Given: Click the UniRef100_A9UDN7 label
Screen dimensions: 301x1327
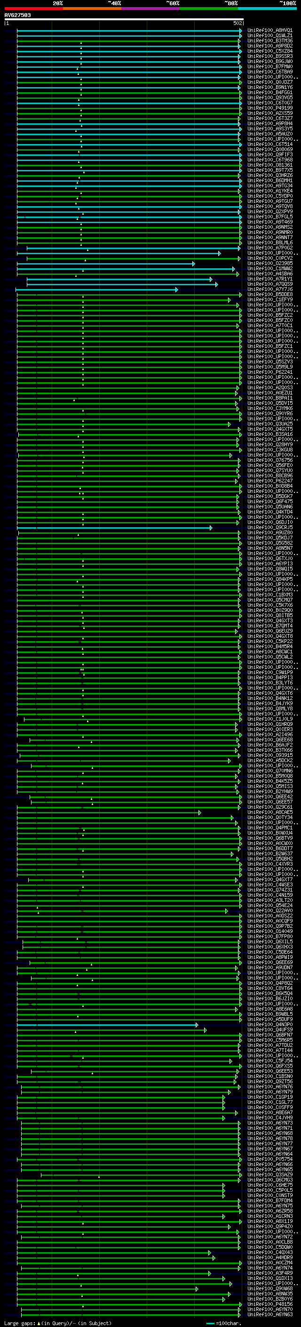Looking at the screenshot, I should [270, 967].
